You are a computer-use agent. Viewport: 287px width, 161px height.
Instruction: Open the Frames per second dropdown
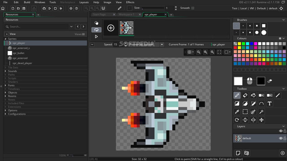[162, 45]
